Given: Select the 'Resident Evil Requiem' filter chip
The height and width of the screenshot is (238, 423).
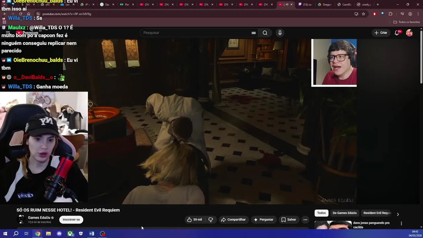Looking at the screenshot, I should pos(377,213).
